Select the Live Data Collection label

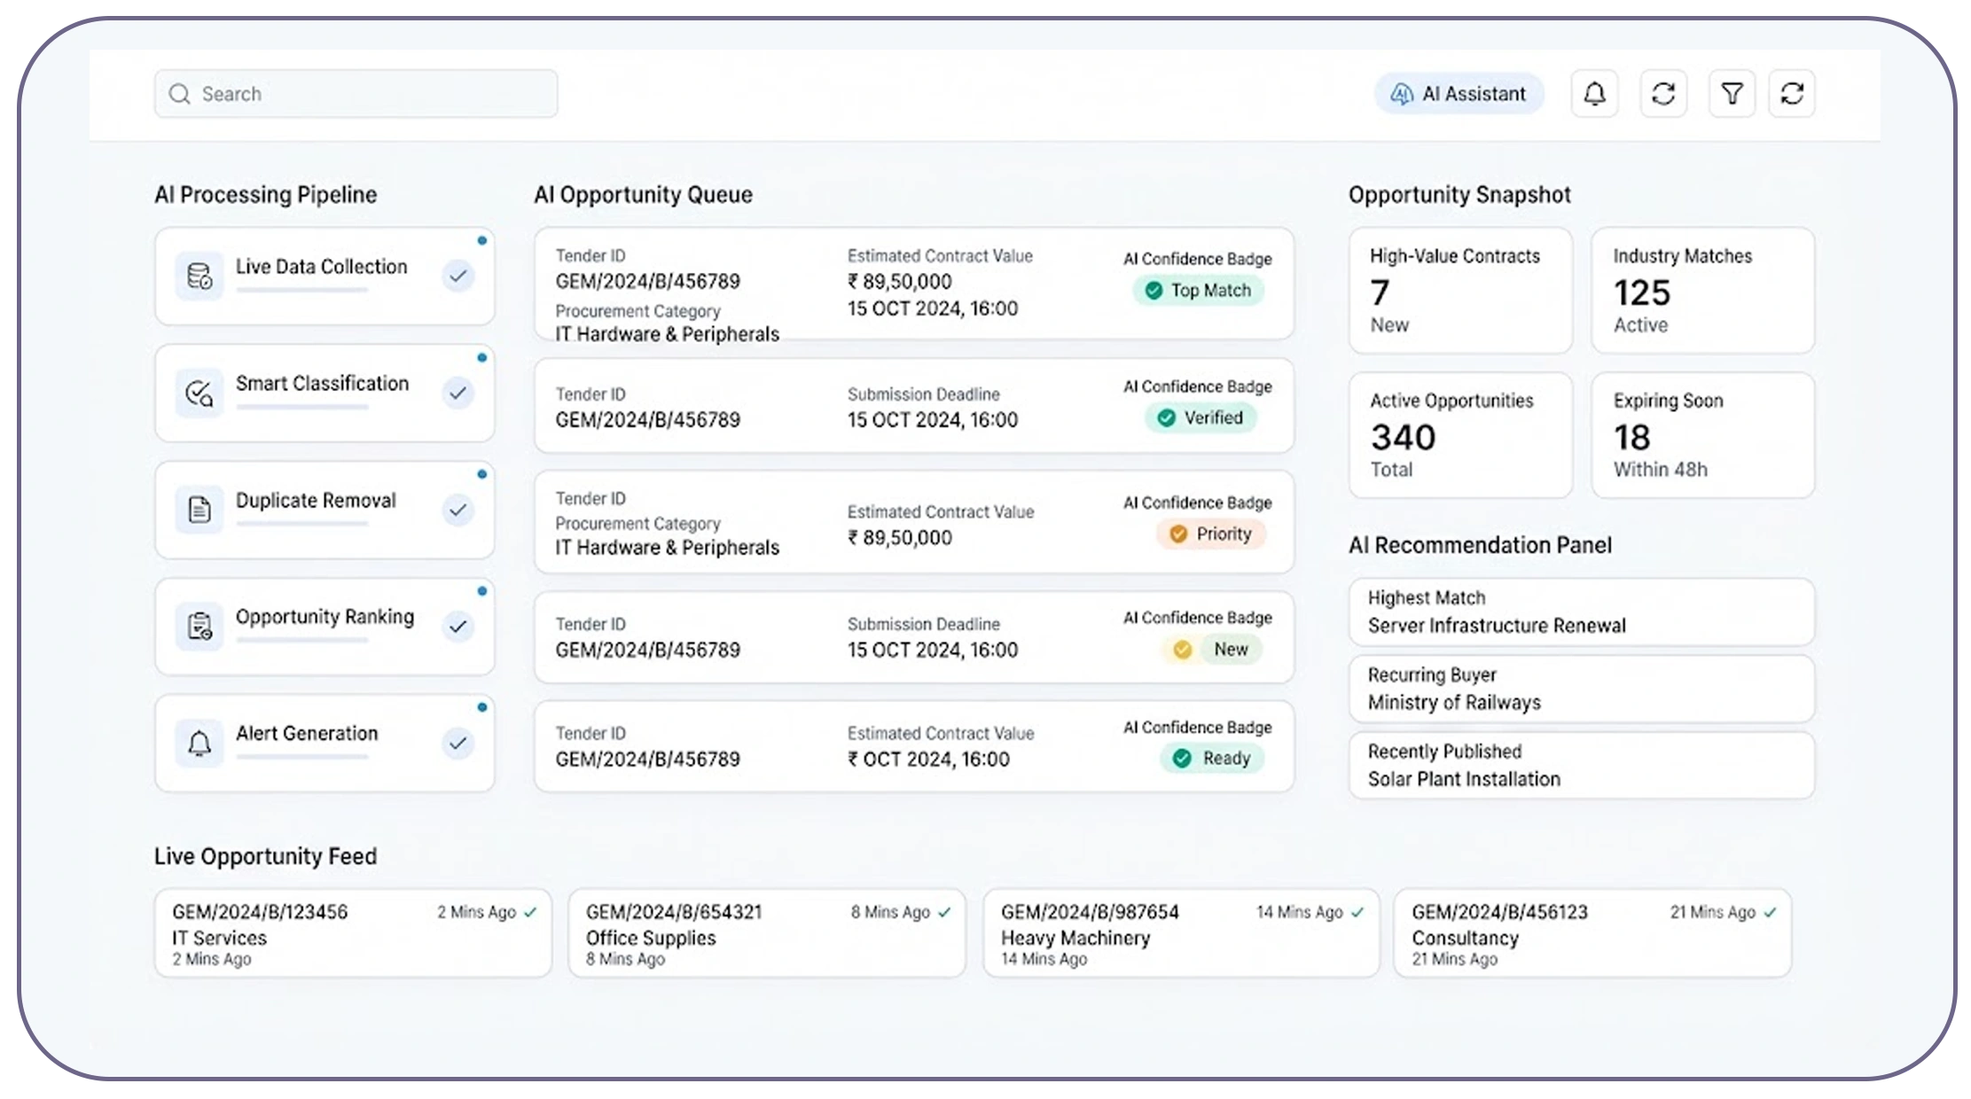(x=321, y=267)
